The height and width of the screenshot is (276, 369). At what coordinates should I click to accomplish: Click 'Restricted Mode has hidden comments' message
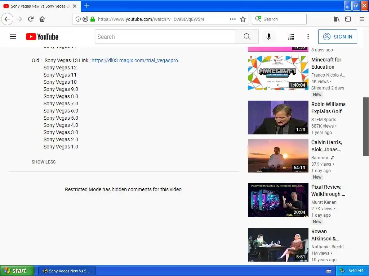tap(124, 189)
